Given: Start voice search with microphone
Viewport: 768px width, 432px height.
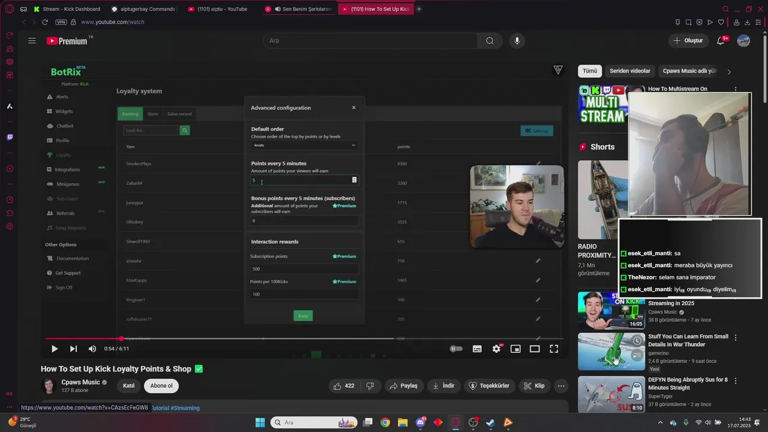Looking at the screenshot, I should pos(517,41).
